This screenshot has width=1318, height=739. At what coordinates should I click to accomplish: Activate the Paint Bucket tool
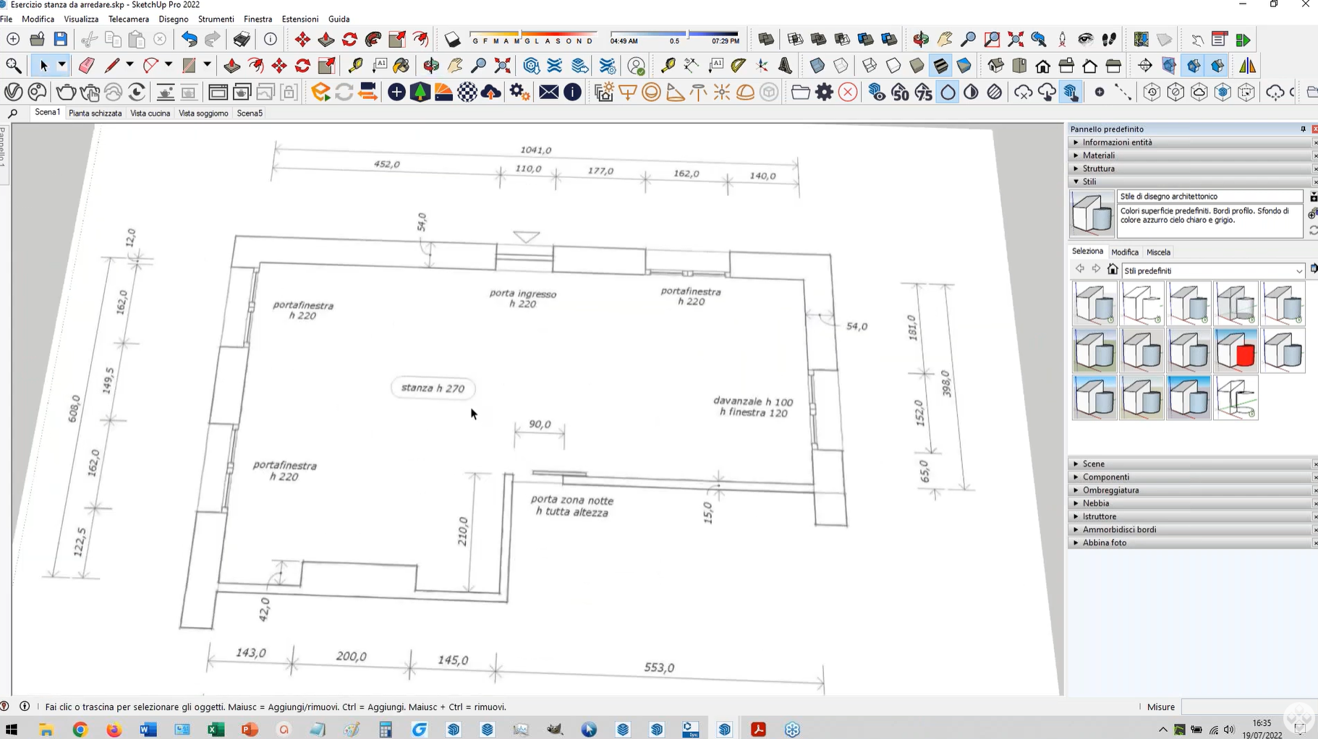tap(401, 66)
